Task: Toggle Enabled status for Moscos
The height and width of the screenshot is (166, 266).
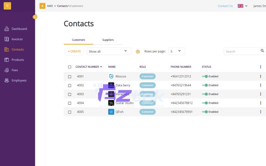Action: click(205, 76)
